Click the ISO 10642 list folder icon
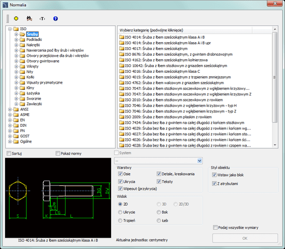 (121, 65)
